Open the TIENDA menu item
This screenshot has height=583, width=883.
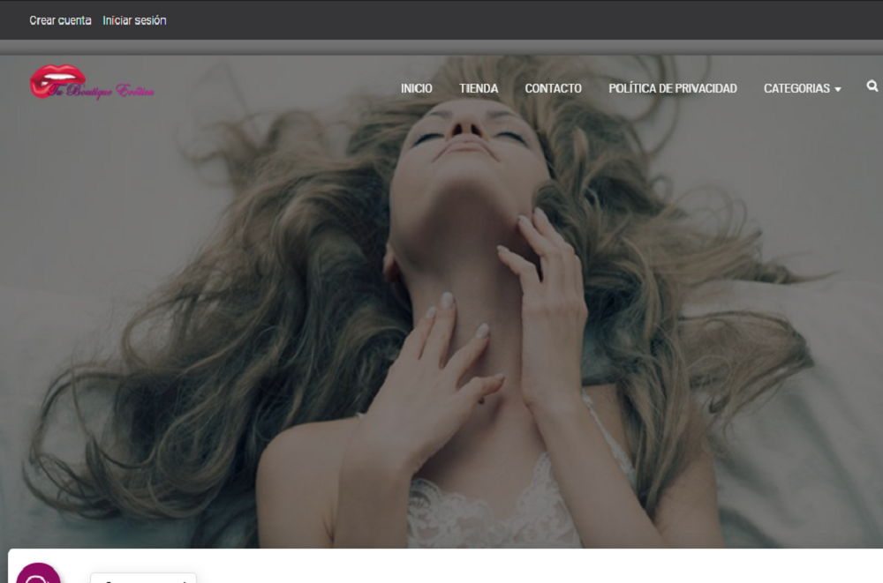pyautogui.click(x=479, y=88)
